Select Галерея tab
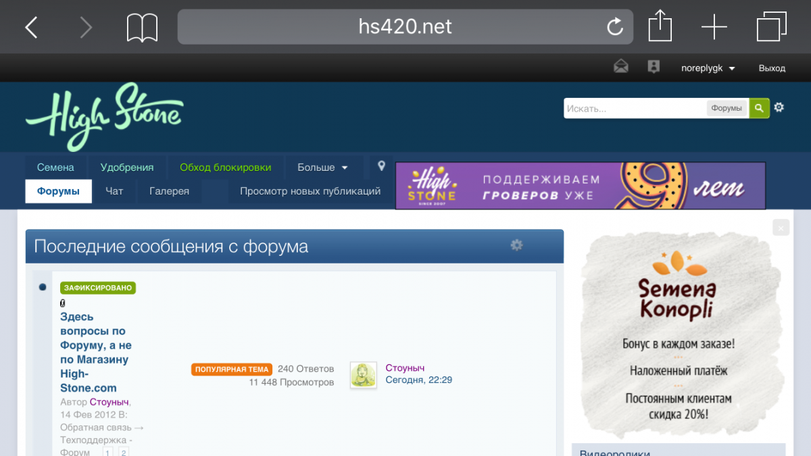This screenshot has height=456, width=811. [169, 191]
